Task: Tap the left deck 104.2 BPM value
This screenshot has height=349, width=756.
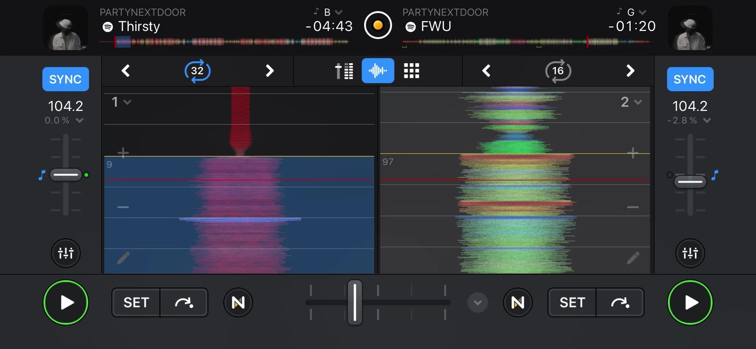Action: point(65,106)
